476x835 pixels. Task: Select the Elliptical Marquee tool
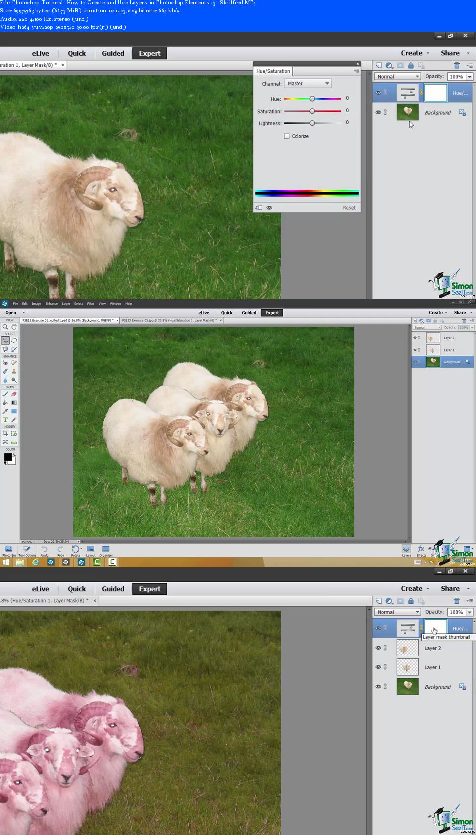(14, 341)
